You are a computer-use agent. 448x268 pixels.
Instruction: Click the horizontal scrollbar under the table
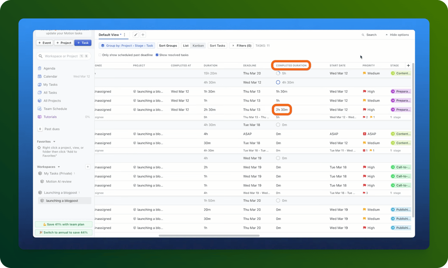click(209, 236)
